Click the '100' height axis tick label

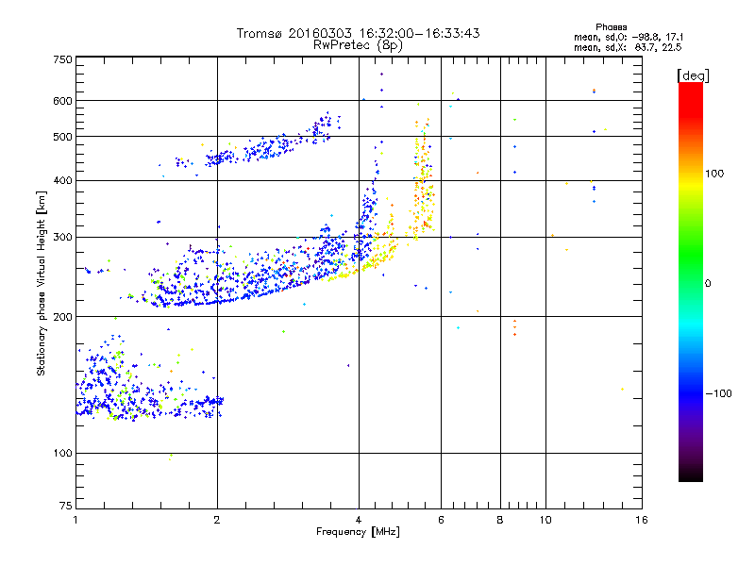62,453
